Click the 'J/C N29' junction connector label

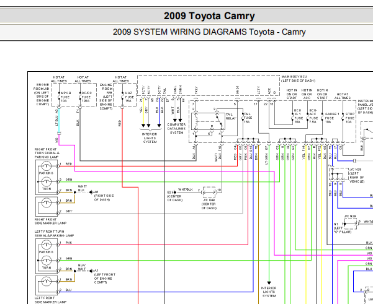(350, 216)
